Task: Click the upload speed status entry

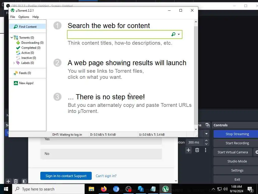Action: point(152,135)
